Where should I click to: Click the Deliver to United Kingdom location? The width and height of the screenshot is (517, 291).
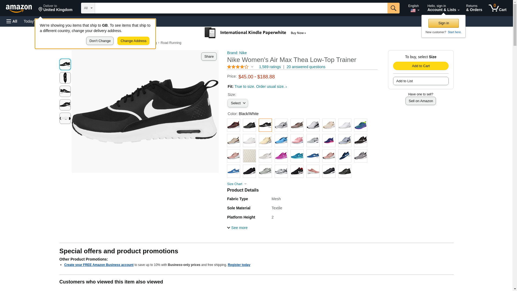[x=55, y=8]
